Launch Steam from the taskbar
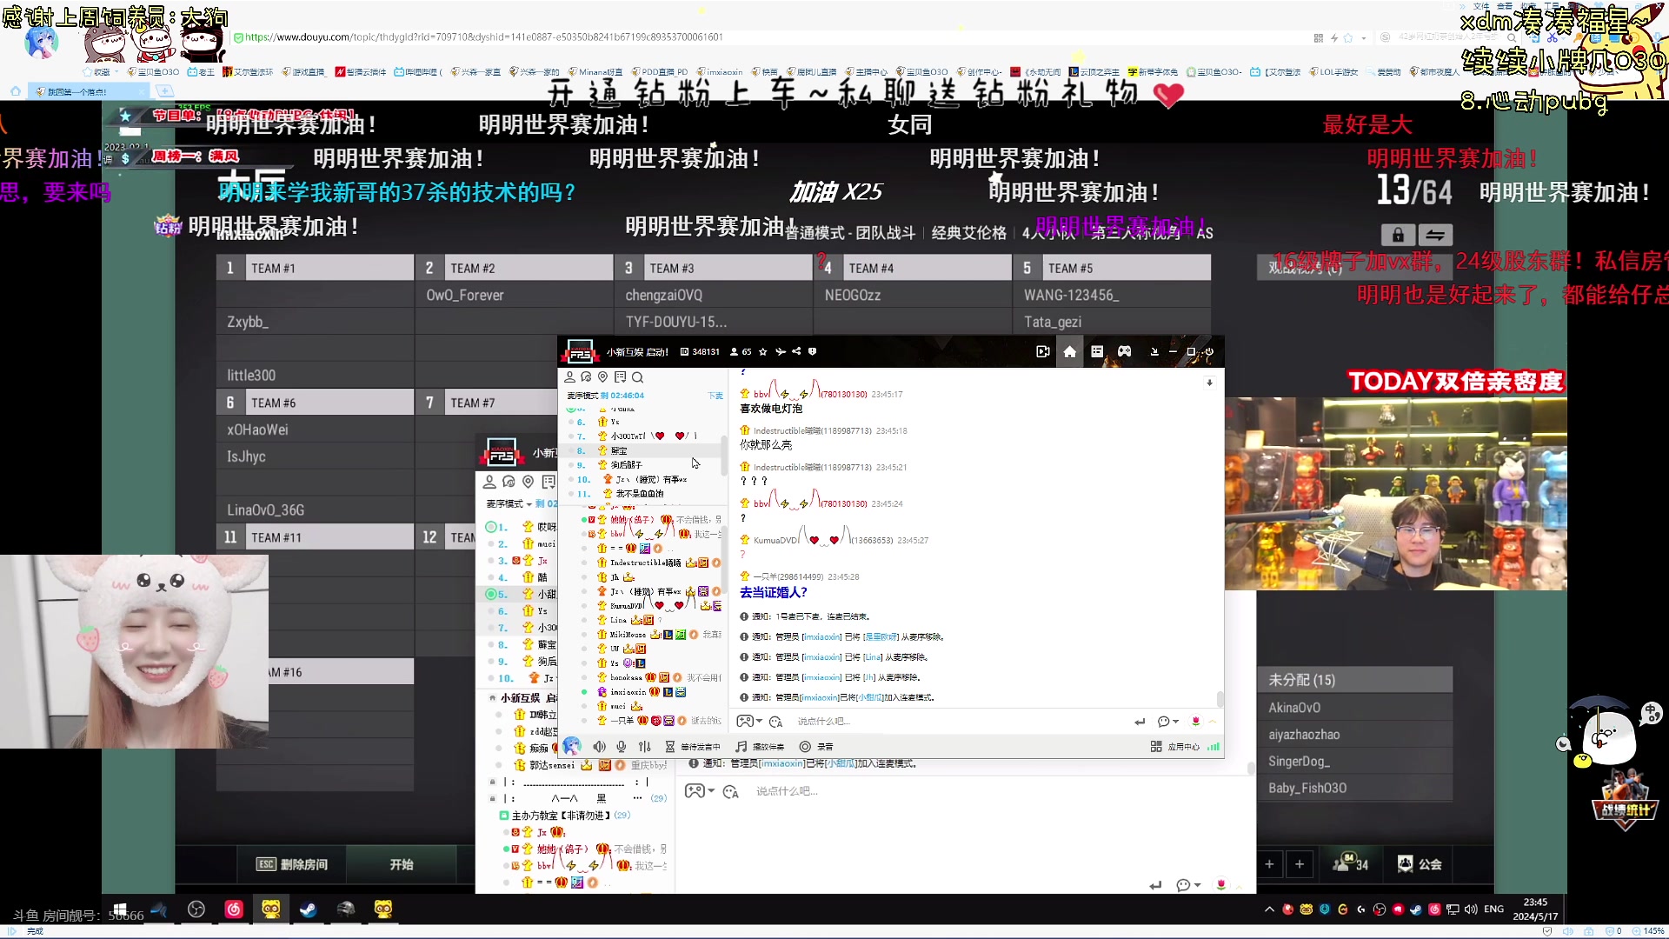 tap(309, 910)
